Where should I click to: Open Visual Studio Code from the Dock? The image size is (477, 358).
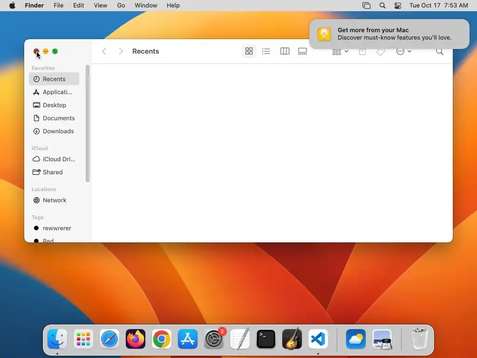click(x=318, y=339)
